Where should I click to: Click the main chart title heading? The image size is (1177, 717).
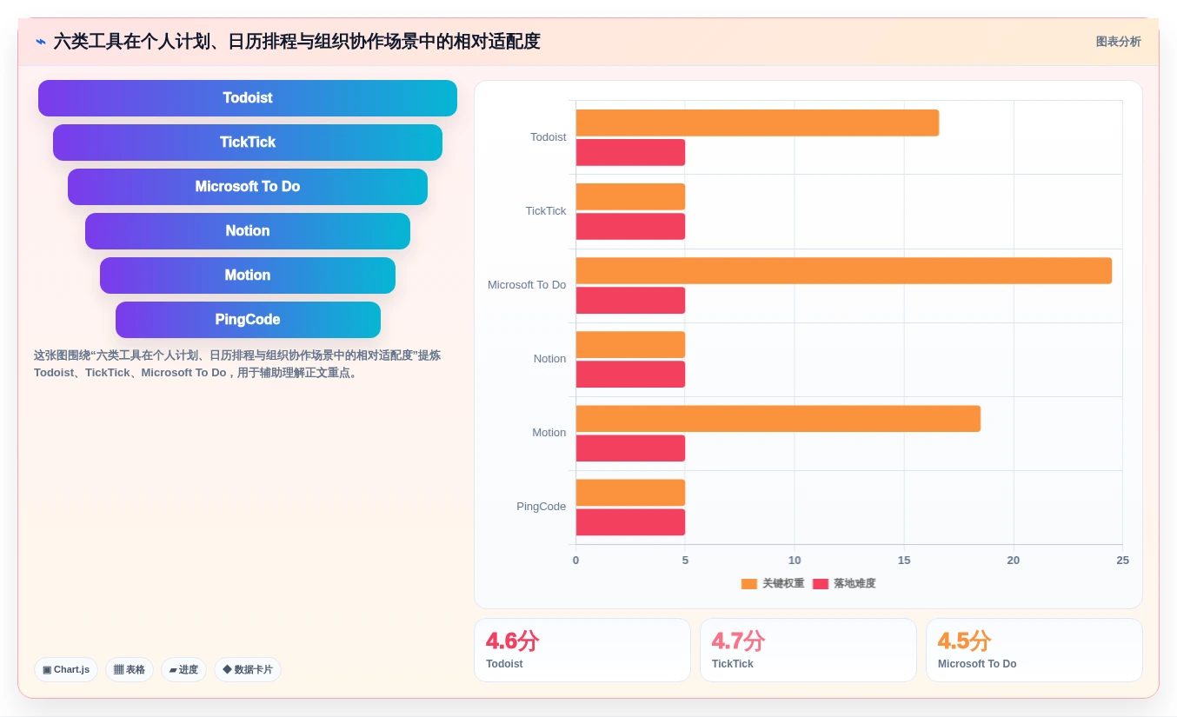coord(296,42)
